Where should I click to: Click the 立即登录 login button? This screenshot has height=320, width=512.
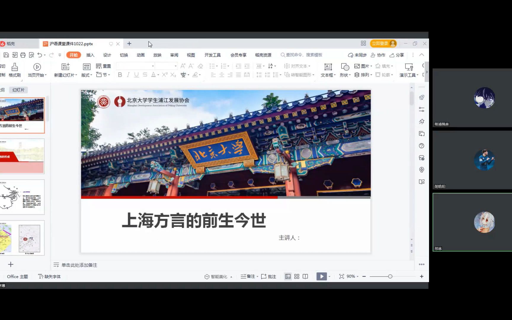coord(383,43)
